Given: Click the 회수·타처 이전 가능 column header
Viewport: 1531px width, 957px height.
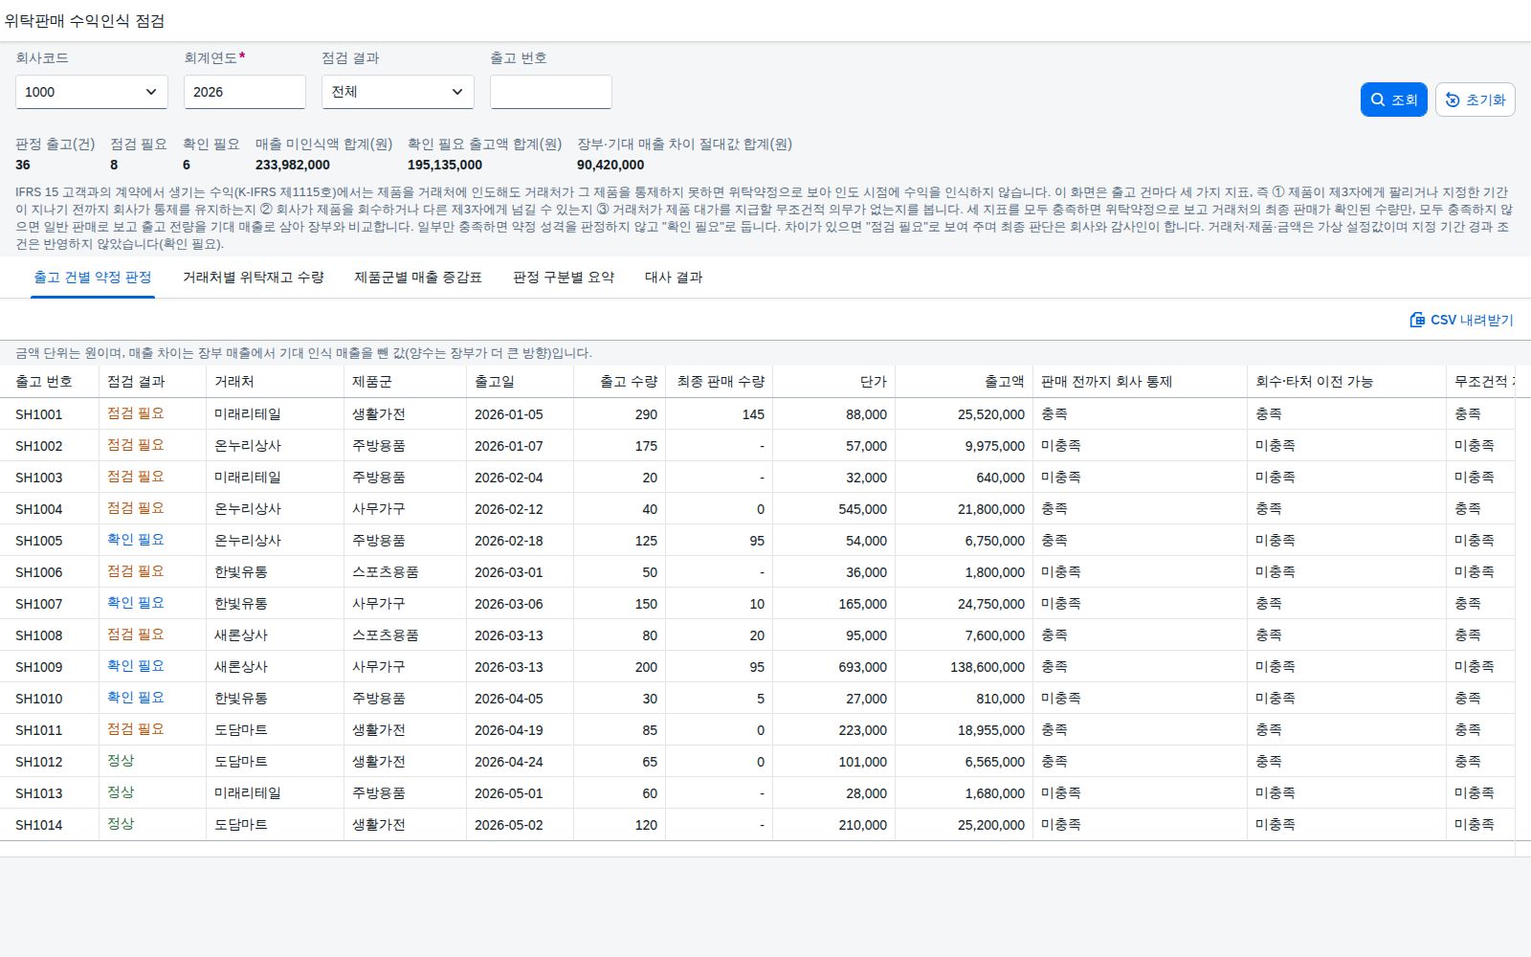Looking at the screenshot, I should click(x=1347, y=382).
